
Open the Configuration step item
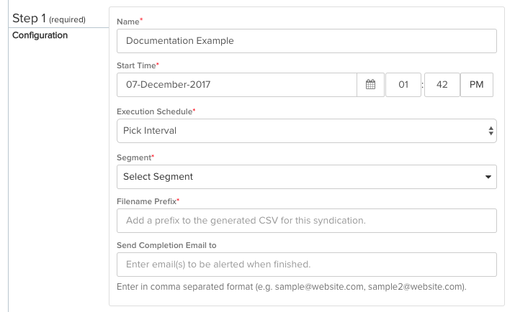click(x=40, y=35)
